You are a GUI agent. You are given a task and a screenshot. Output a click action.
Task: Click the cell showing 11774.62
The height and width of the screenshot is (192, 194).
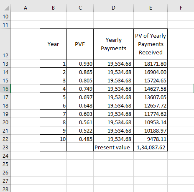coord(151,114)
